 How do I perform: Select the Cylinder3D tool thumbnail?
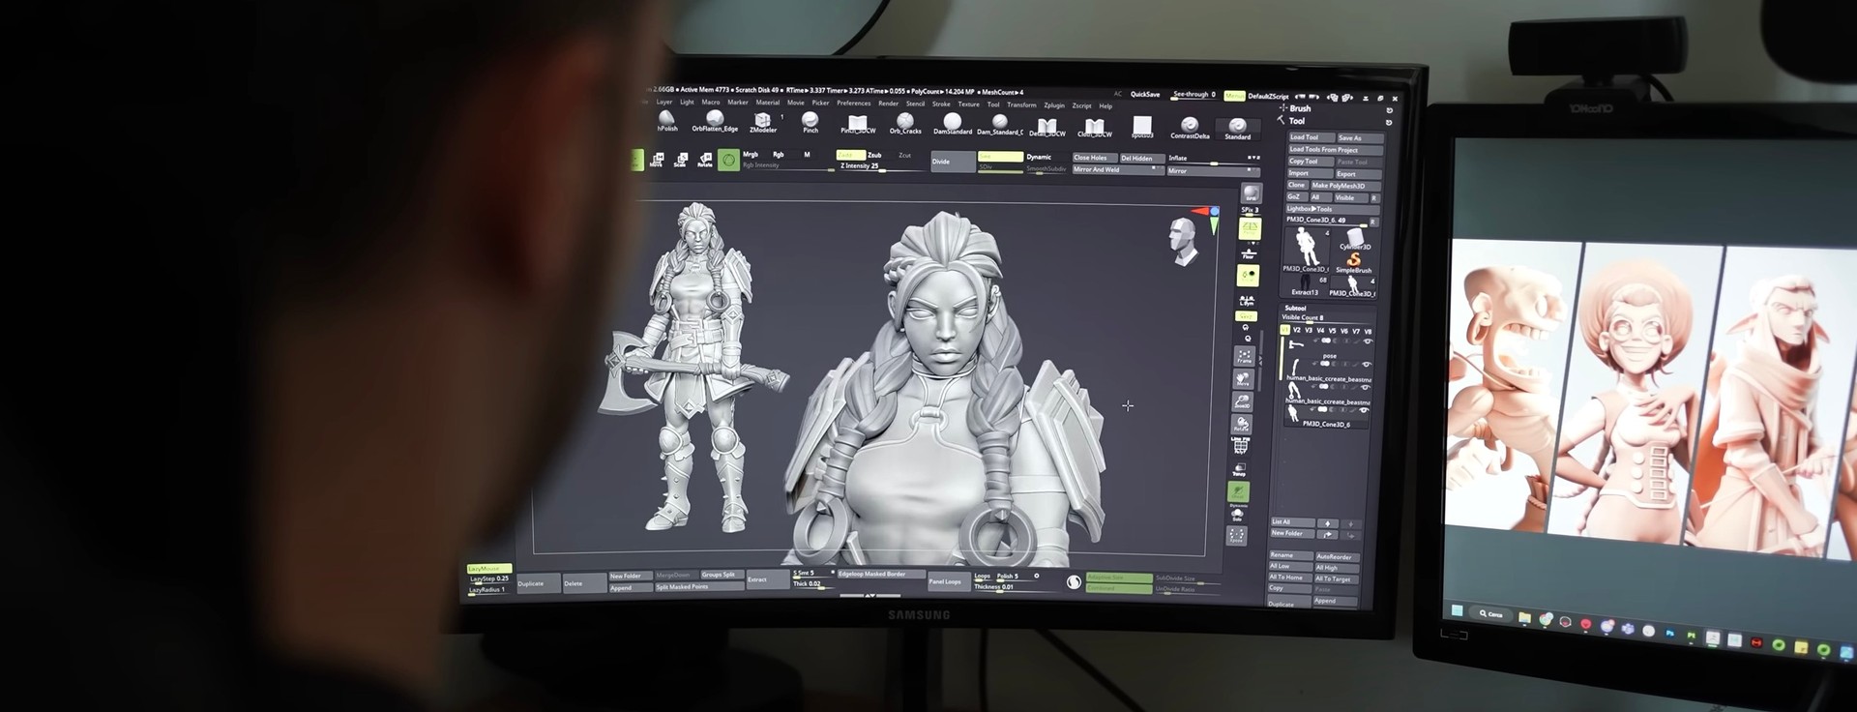(1355, 239)
